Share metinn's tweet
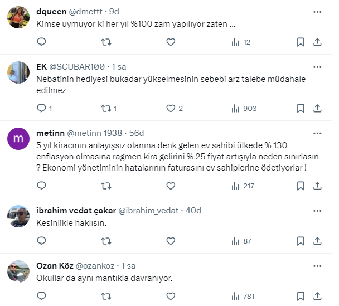 [x=317, y=185]
